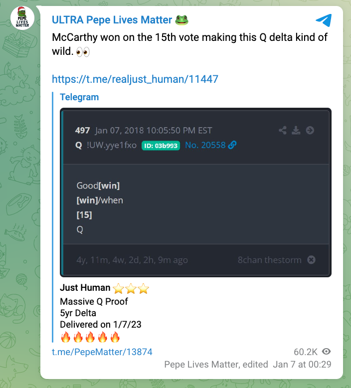Open the Q post screenshot image

[195, 199]
